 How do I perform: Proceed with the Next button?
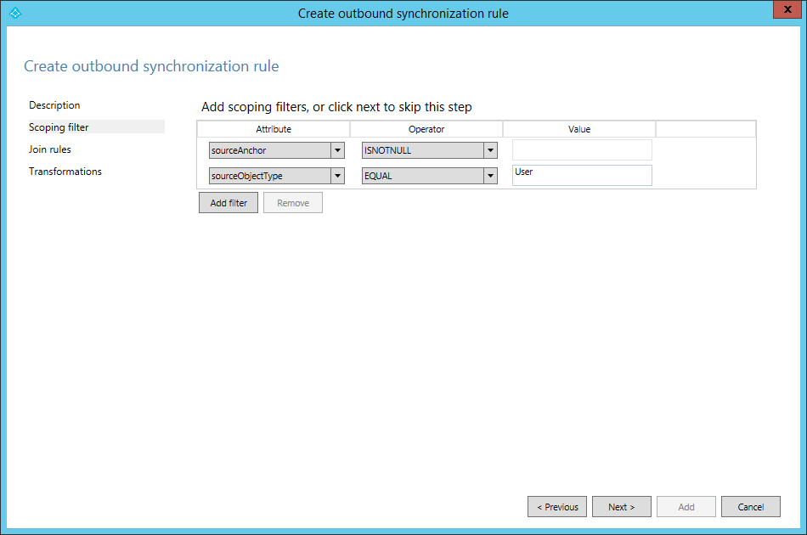coord(622,507)
